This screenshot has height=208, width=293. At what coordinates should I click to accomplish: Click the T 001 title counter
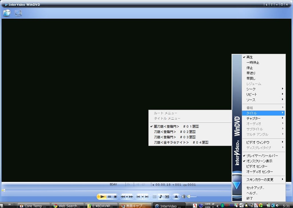(x=177, y=185)
